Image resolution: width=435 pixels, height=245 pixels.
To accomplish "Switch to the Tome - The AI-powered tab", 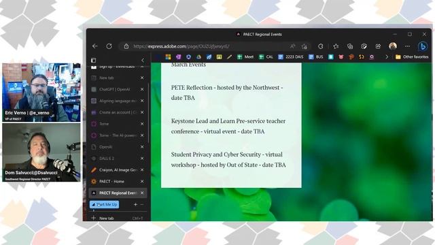I will 117,135.
